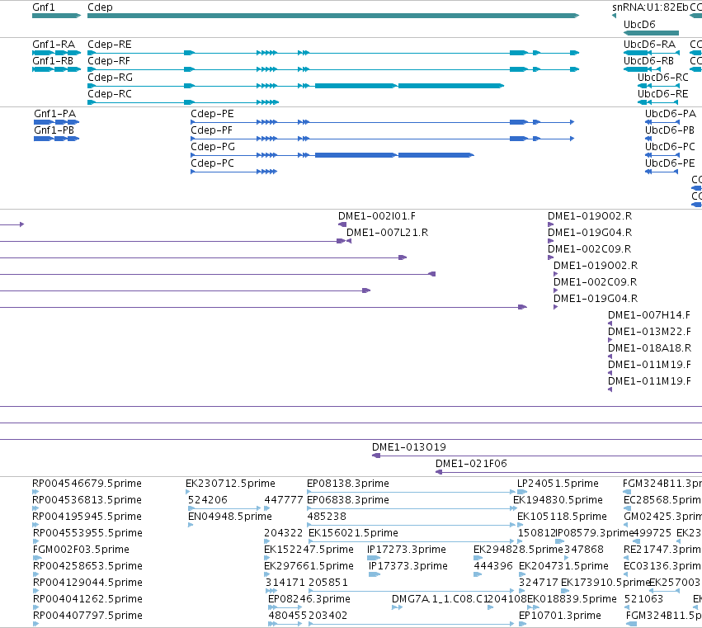Click the UbcD6-RB transcript label
Image resolution: width=702 pixels, height=628 pixels.
pyautogui.click(x=648, y=60)
